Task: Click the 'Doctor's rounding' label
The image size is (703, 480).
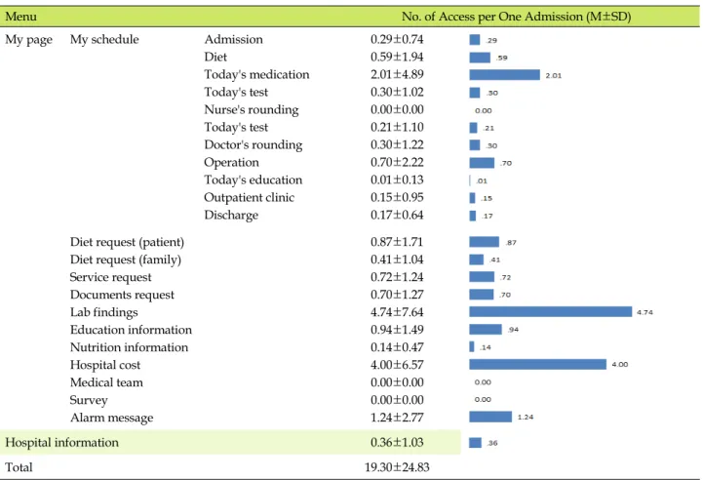Action: [x=254, y=145]
